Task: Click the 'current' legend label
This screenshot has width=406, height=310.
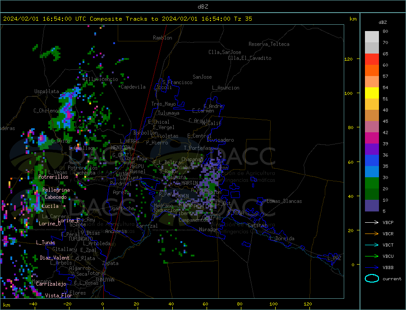Action: (x=392, y=279)
